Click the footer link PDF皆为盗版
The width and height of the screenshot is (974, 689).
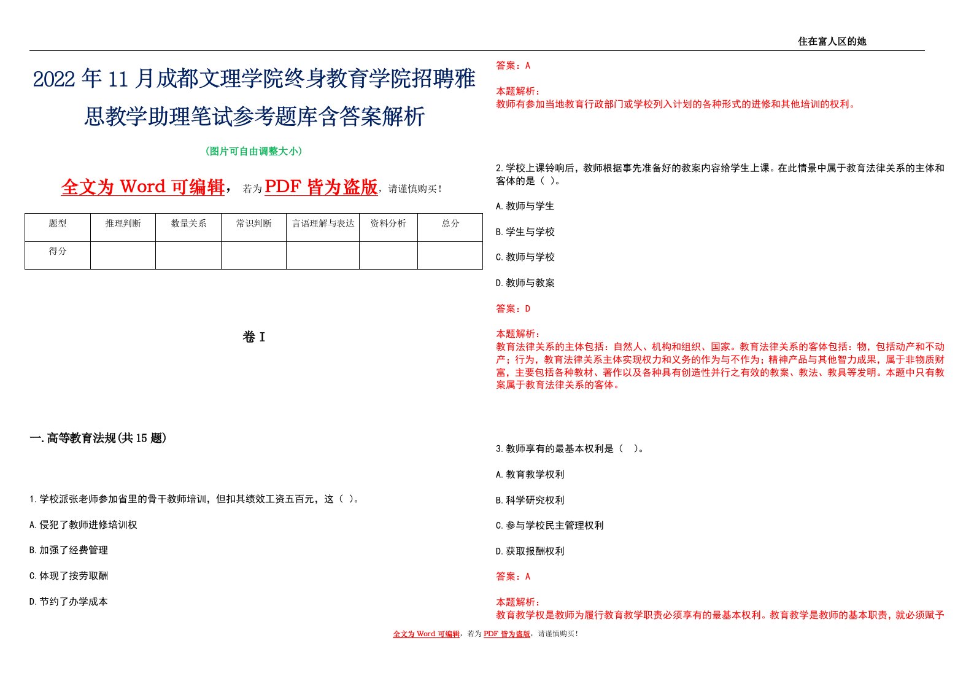tap(507, 634)
